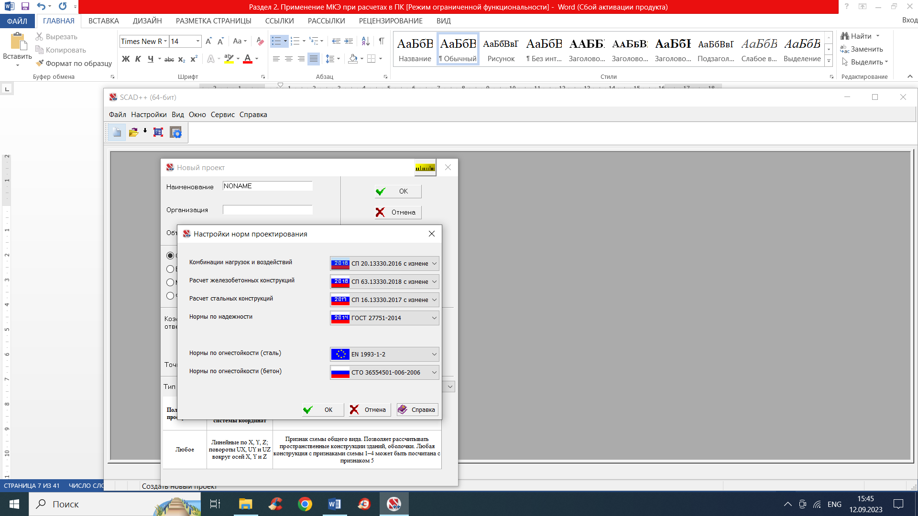Viewport: 918px width, 516px height.
Task: Click the units ruler icon in Новый проект
Action: 425,168
